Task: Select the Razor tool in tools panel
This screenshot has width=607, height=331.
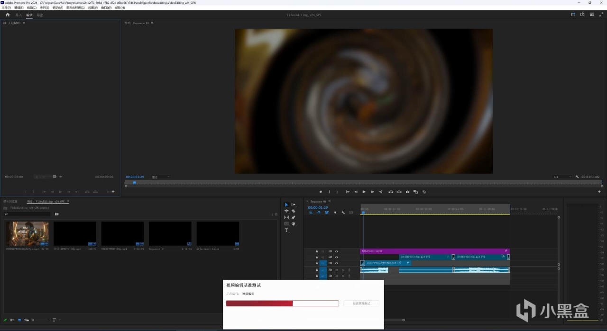Action: [x=294, y=211]
